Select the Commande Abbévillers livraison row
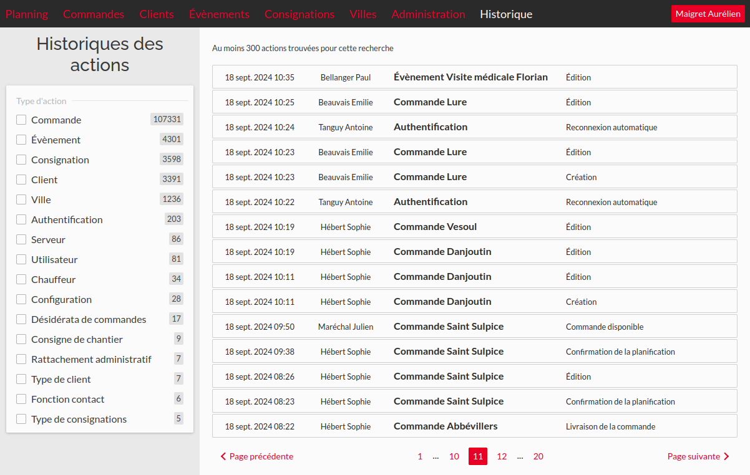 pos(446,426)
